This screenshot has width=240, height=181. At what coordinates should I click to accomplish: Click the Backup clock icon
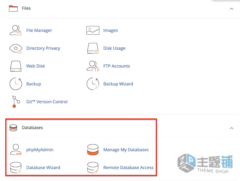pyautogui.click(x=16, y=84)
